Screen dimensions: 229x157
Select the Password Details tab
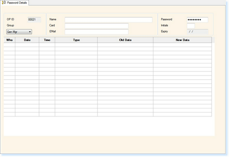click(14, 3)
